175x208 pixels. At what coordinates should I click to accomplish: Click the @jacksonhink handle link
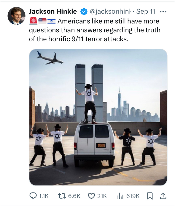point(110,12)
